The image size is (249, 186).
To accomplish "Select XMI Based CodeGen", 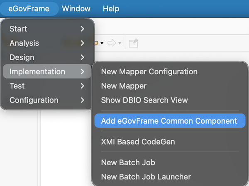I will pos(138,142).
